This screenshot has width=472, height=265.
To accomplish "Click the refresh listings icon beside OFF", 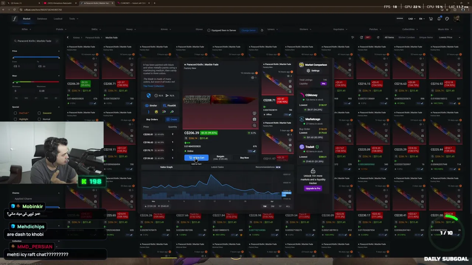I will click(x=378, y=37).
